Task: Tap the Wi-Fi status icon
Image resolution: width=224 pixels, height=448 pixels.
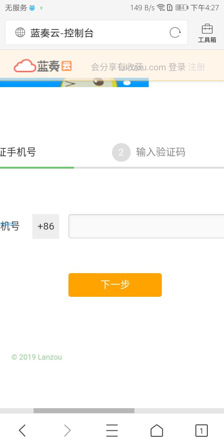Action: click(x=161, y=8)
